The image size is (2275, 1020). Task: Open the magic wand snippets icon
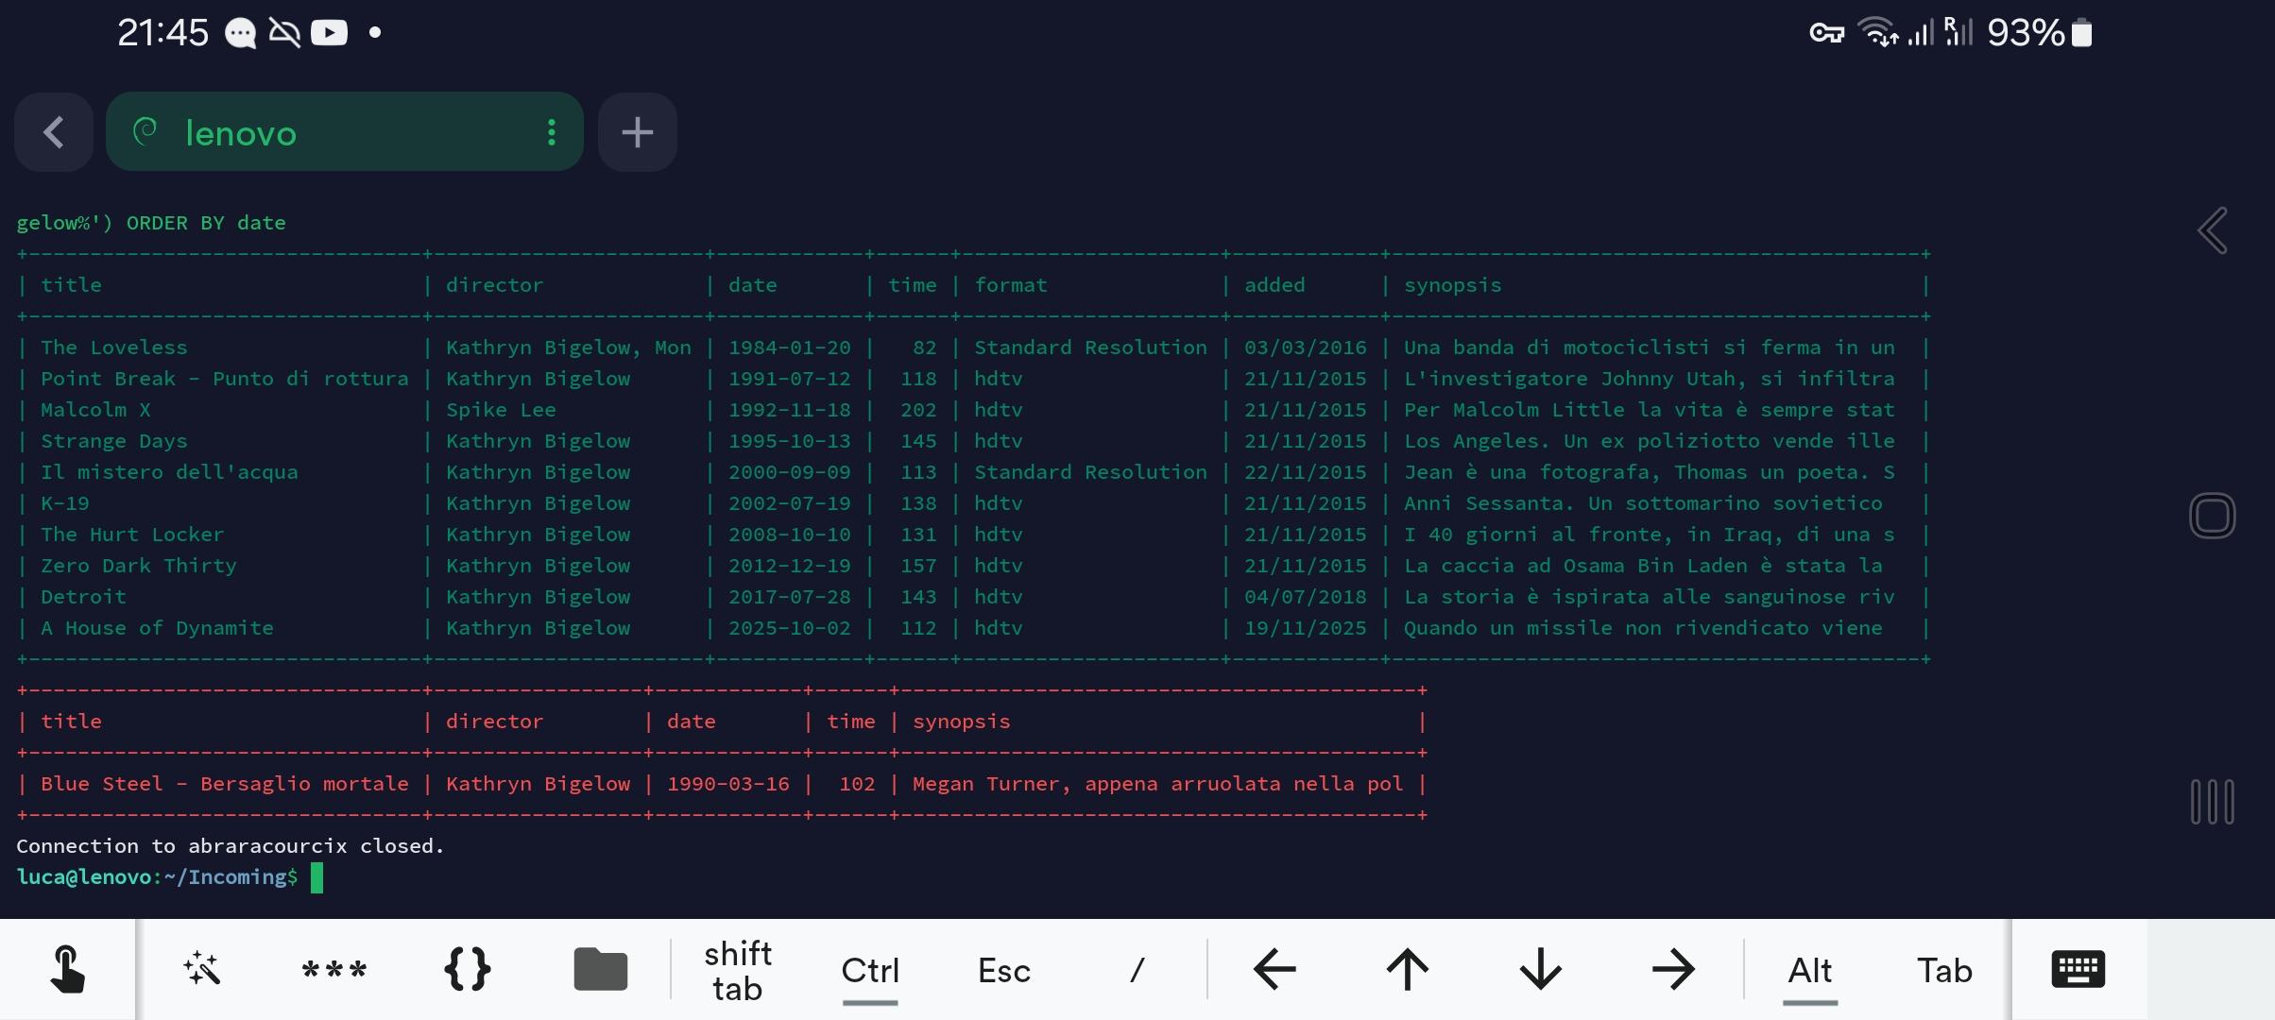(201, 970)
